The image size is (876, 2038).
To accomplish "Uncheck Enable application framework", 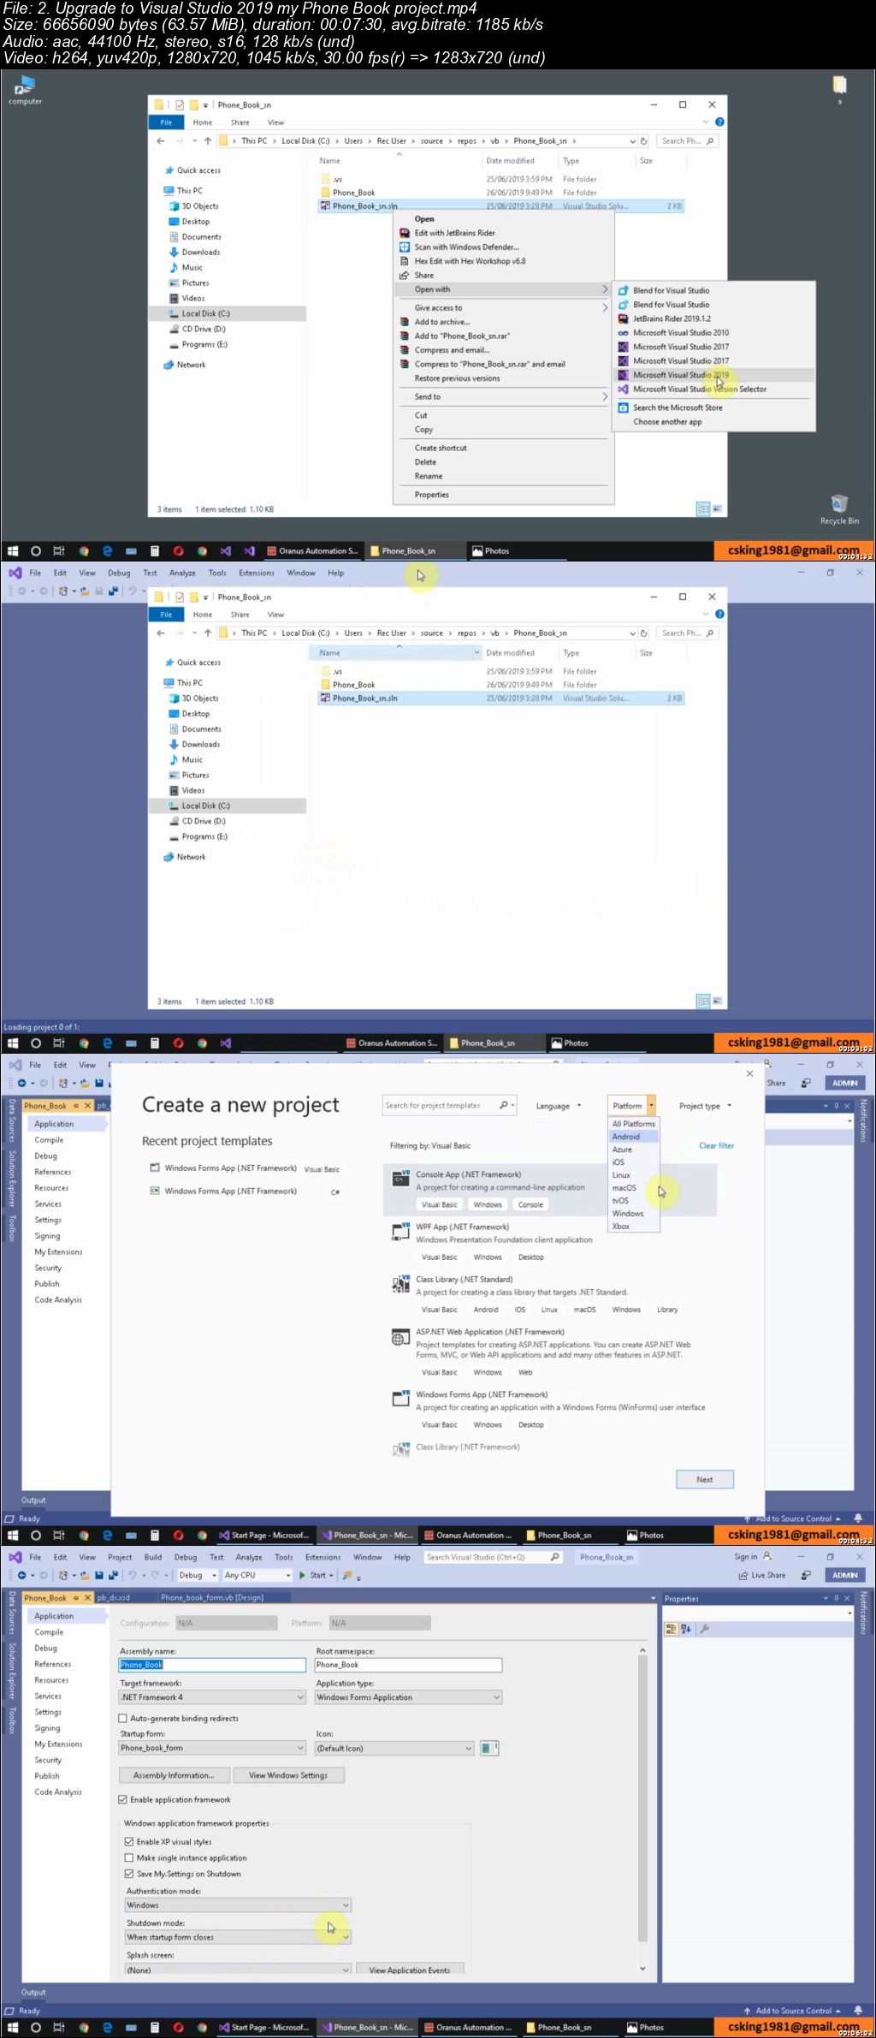I will click(x=122, y=1799).
